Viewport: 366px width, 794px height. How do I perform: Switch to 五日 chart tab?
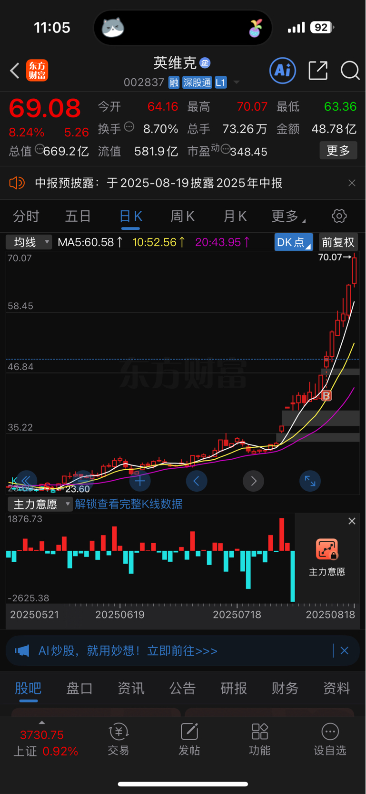[78, 217]
